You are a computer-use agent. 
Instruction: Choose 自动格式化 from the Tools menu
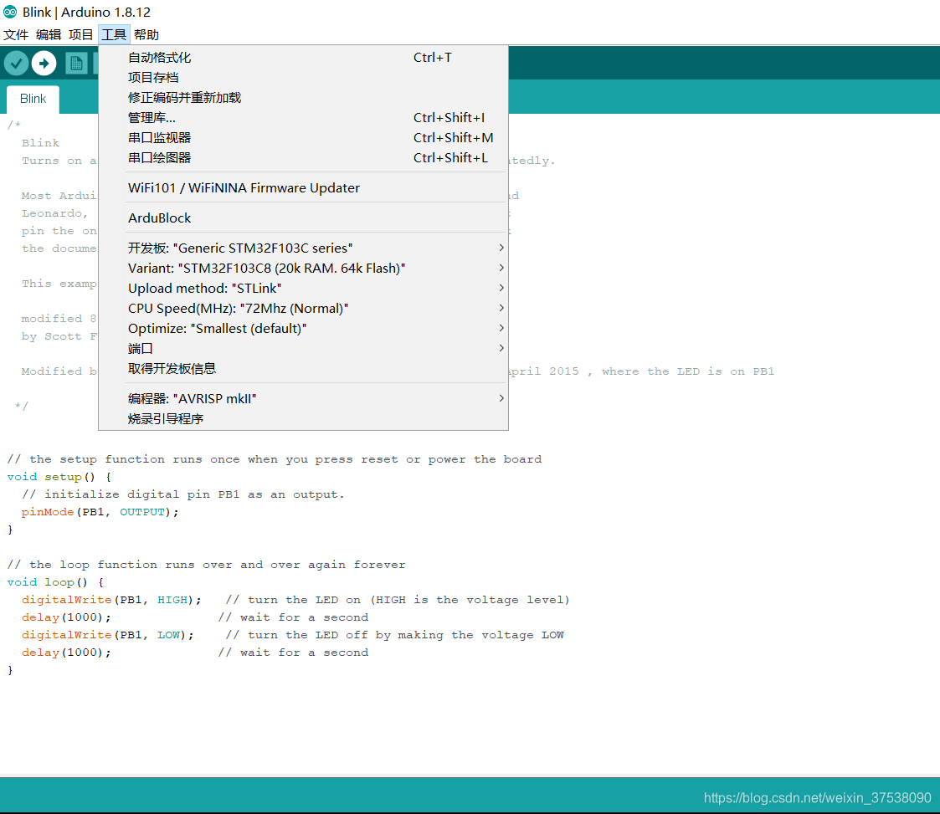click(x=303, y=58)
